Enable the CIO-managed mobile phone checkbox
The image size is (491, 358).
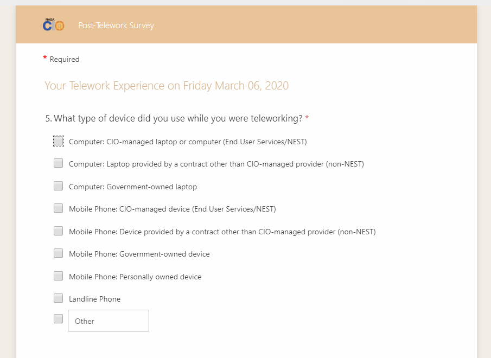pos(59,208)
